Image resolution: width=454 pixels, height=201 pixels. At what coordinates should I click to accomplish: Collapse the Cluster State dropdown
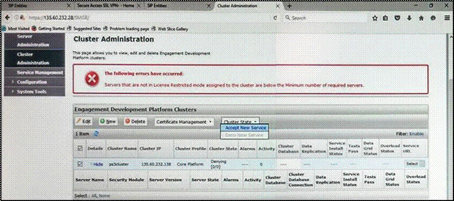coord(241,122)
